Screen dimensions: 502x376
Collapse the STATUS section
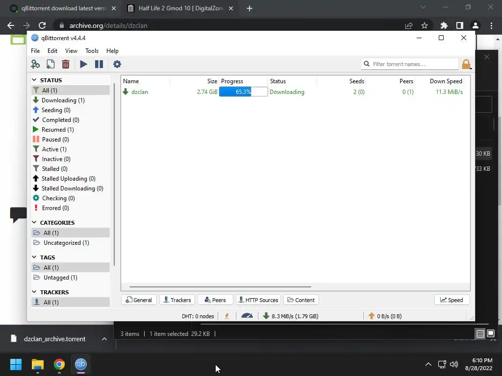pyautogui.click(x=34, y=80)
